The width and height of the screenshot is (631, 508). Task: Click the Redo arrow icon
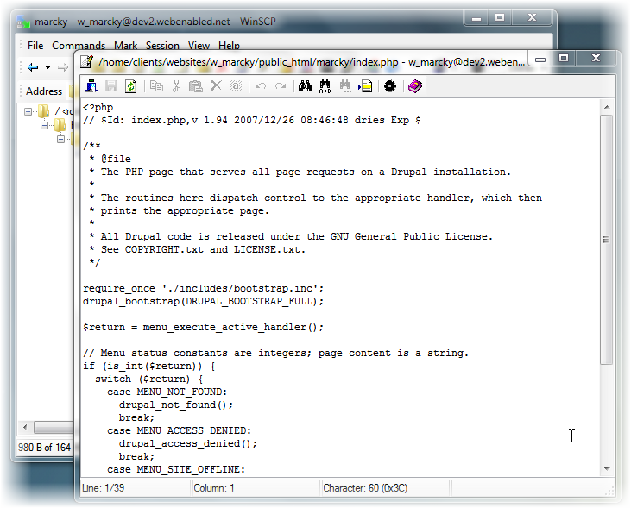280,86
